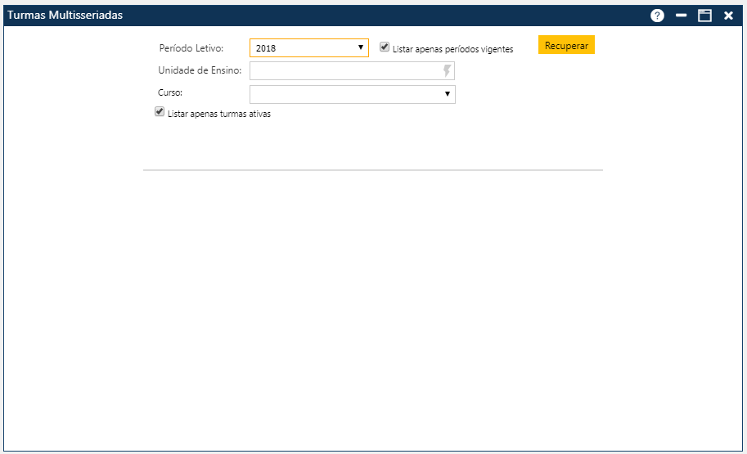The image size is (747, 454).
Task: Close the Turmas Multisseriadas window
Action: (728, 16)
